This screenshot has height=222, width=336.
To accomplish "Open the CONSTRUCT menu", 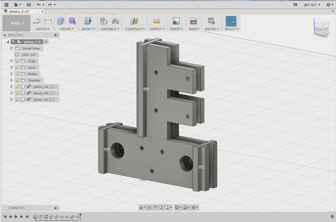I will click(134, 29).
